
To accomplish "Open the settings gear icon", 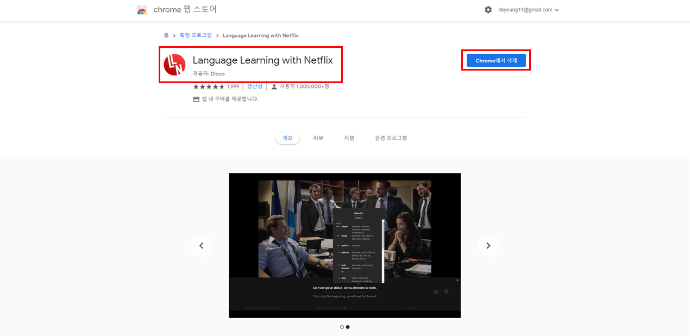I will tap(488, 10).
